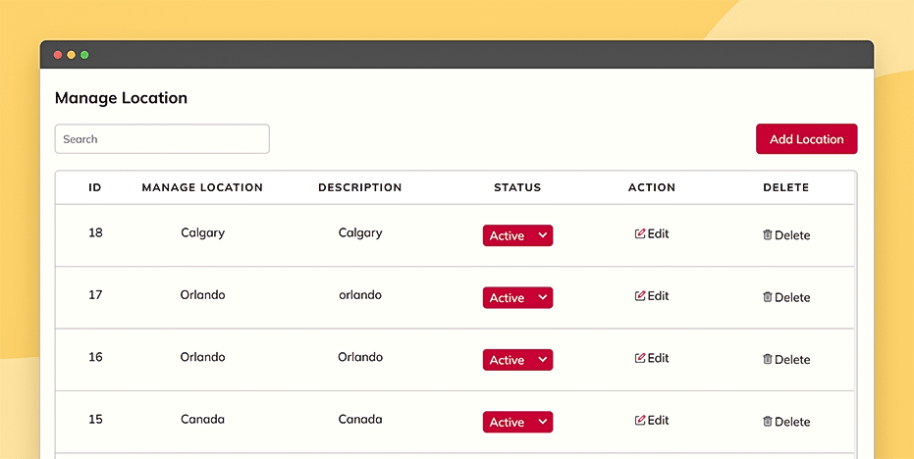
Task: Focus the Search input field
Action: [162, 138]
